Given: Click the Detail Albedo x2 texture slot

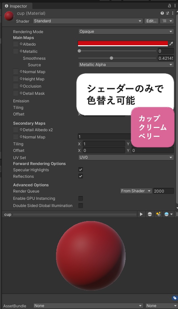Looking at the screenshot, I should pyautogui.click(x=16, y=130).
